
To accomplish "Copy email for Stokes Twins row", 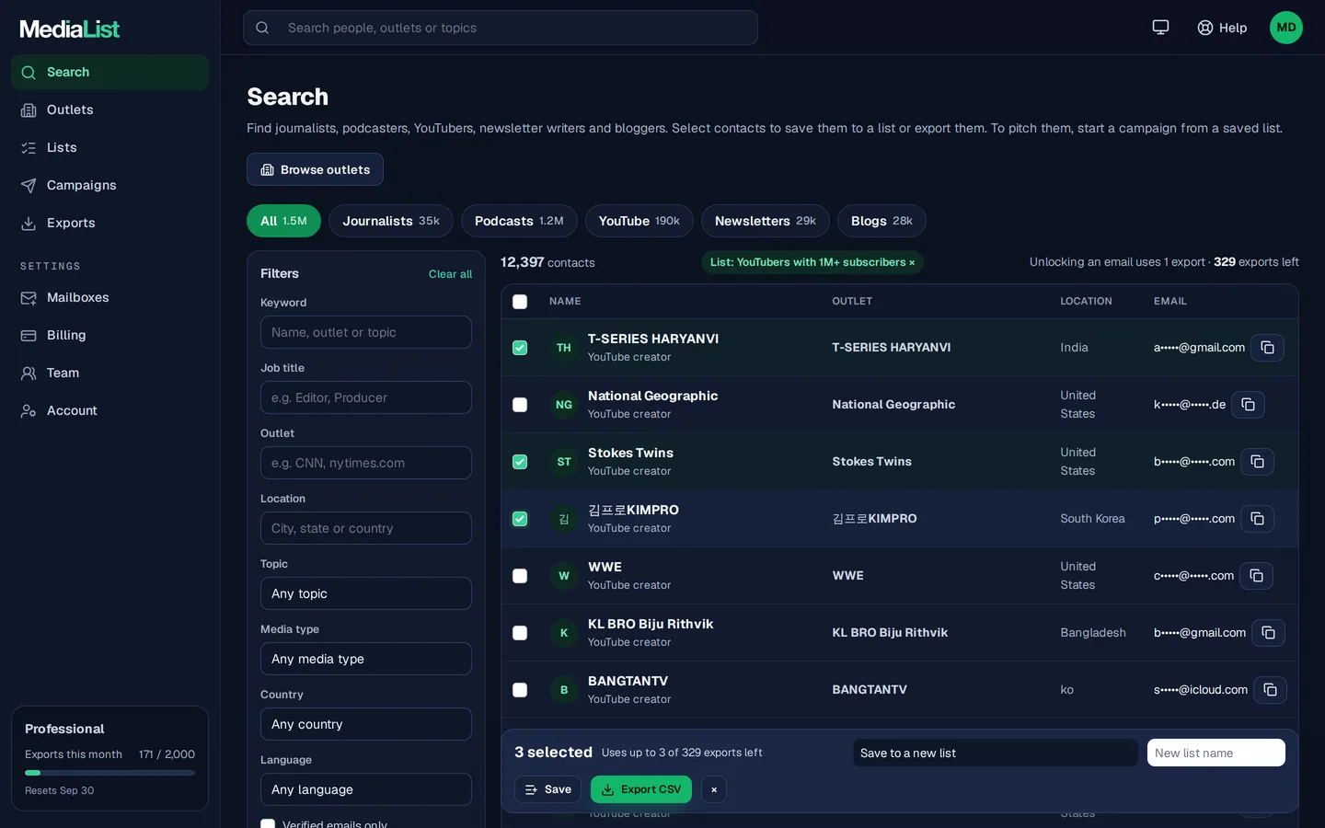I will (x=1257, y=462).
